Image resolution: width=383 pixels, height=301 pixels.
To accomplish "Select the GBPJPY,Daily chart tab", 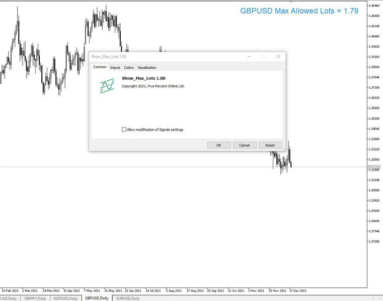I will click(x=35, y=298).
